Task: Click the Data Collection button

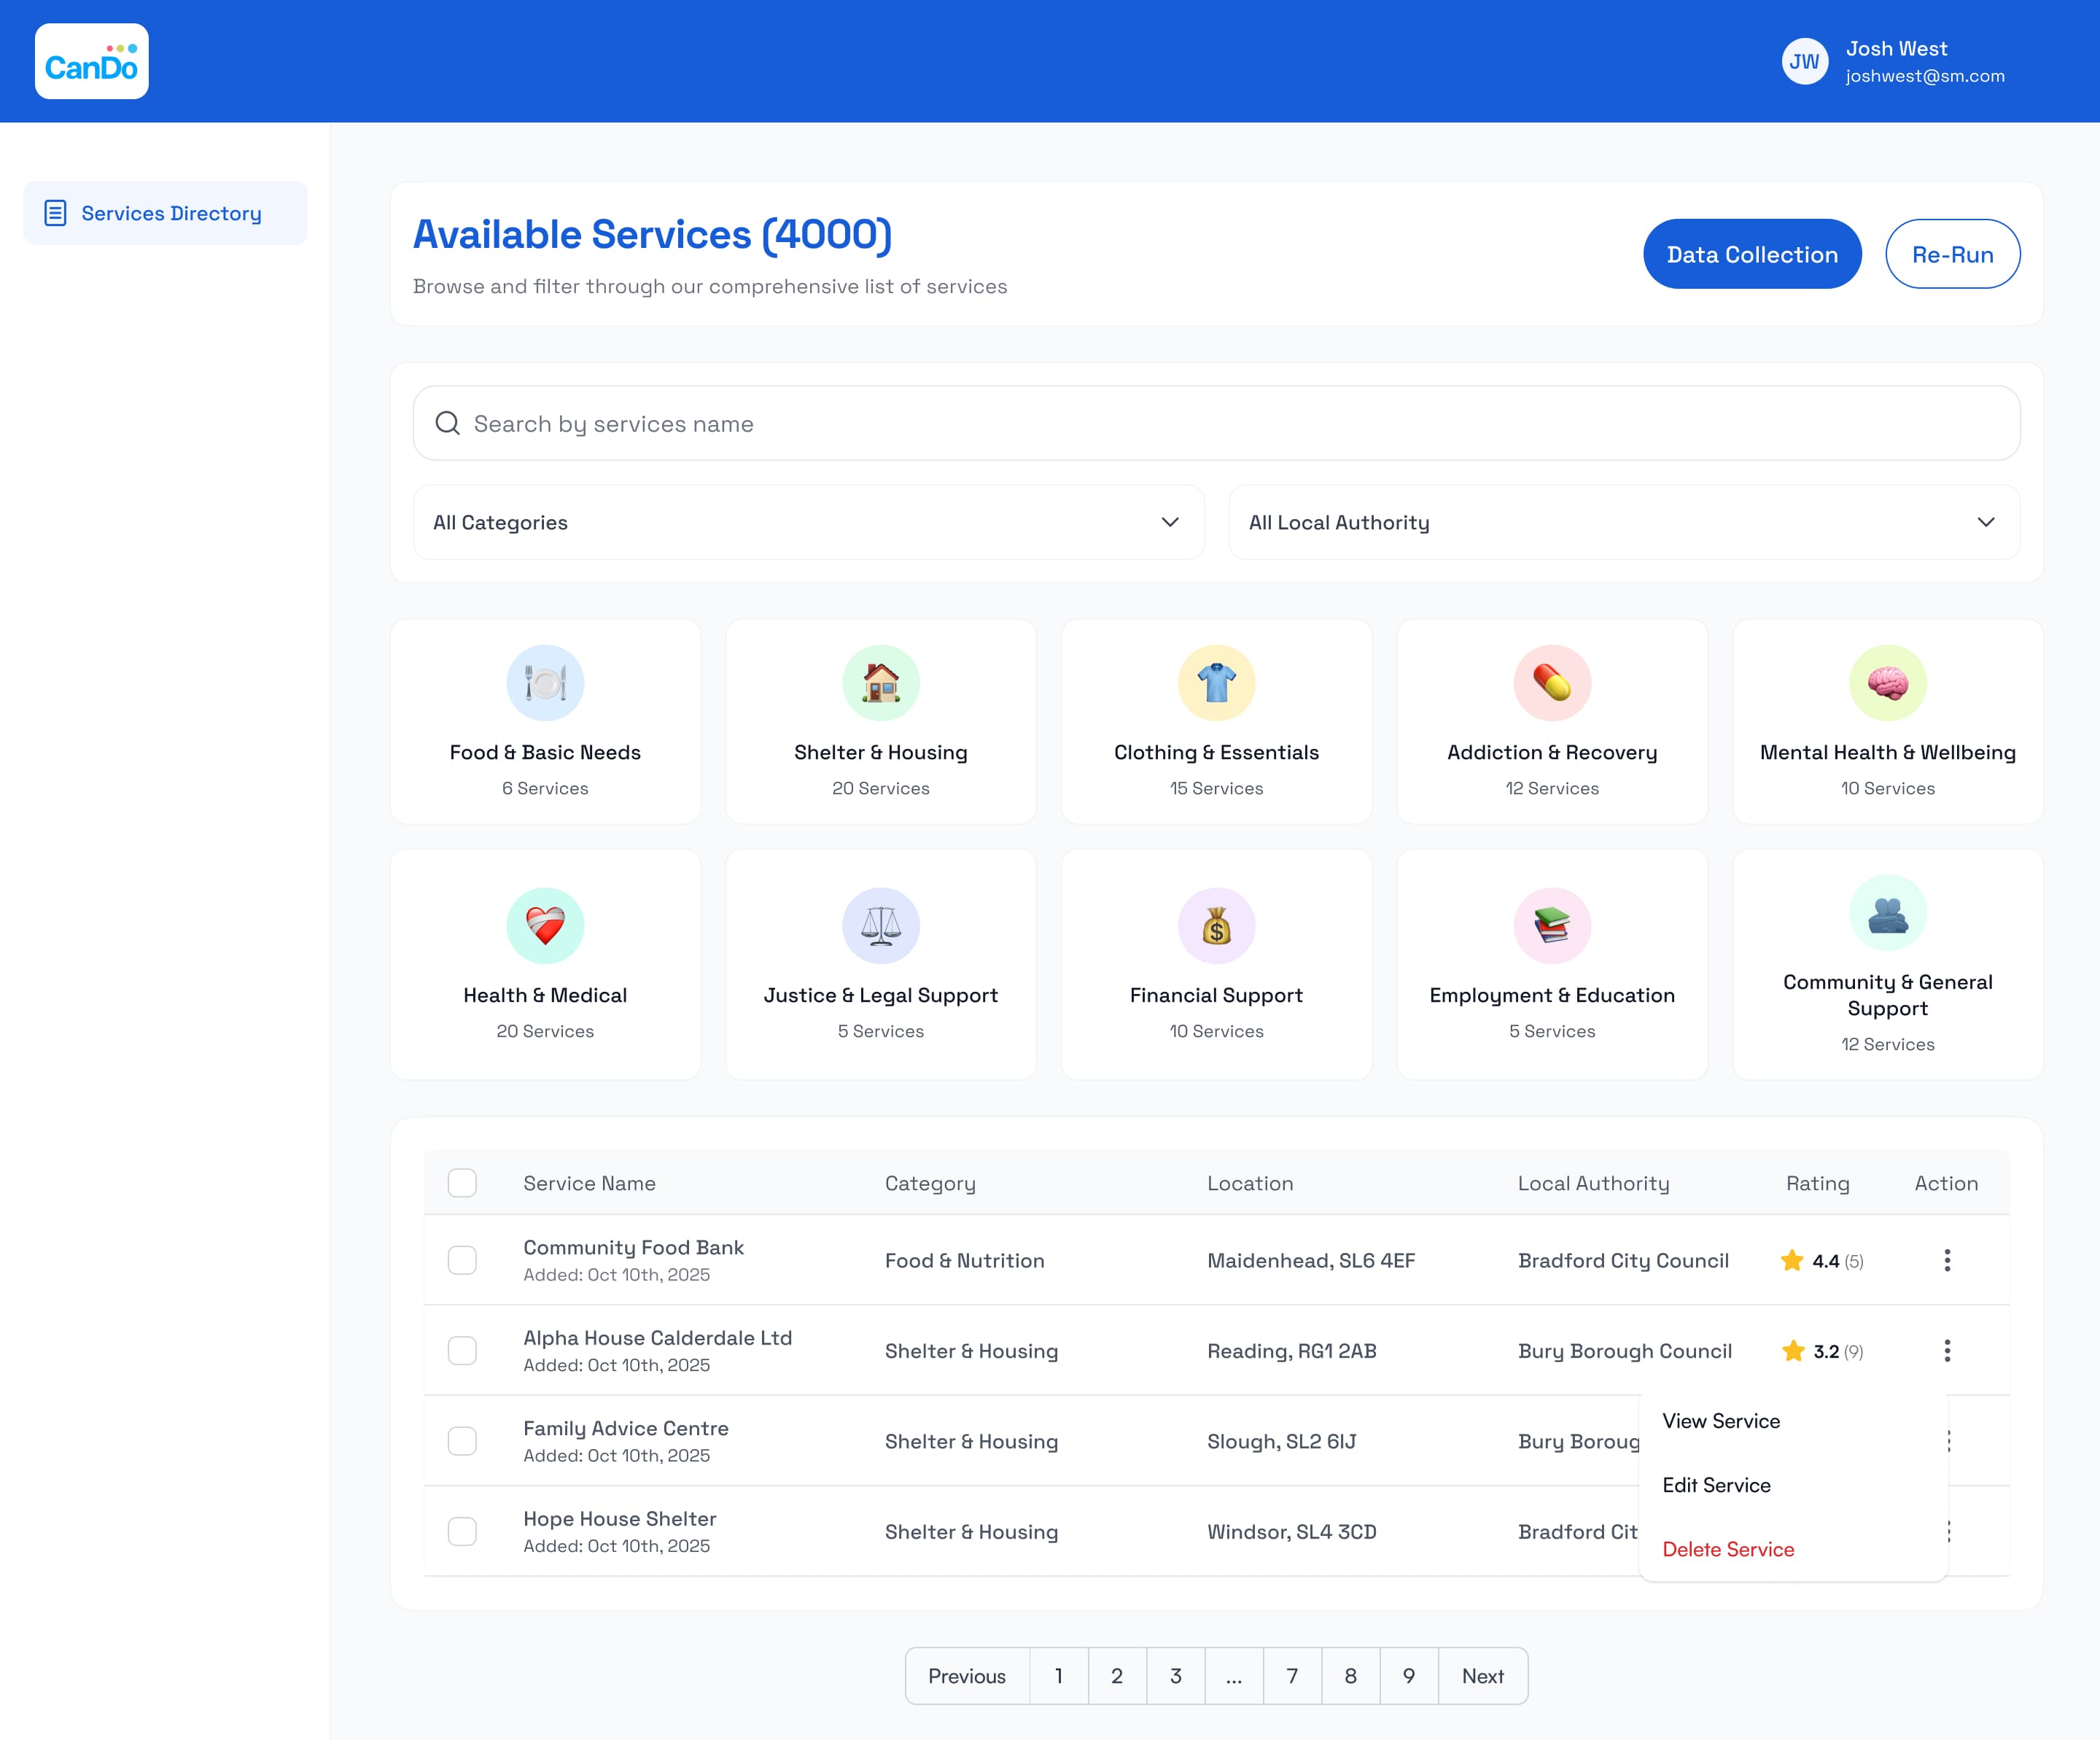Action: (x=1752, y=254)
